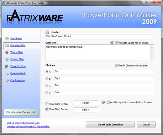163x135 pixels.
Task: Click the Configuration gear icon
Action: pyautogui.click(x=7, y=81)
